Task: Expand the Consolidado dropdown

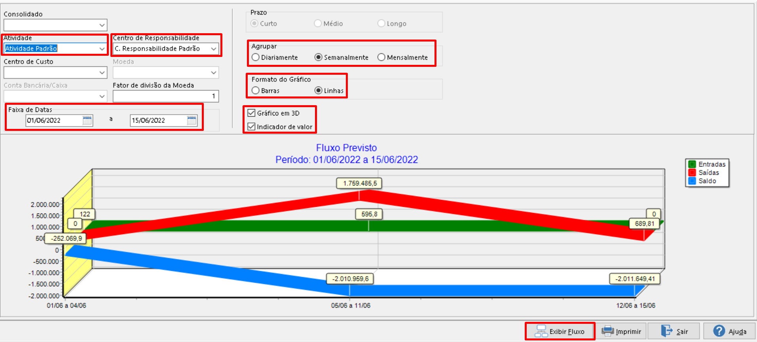Action: tap(102, 25)
